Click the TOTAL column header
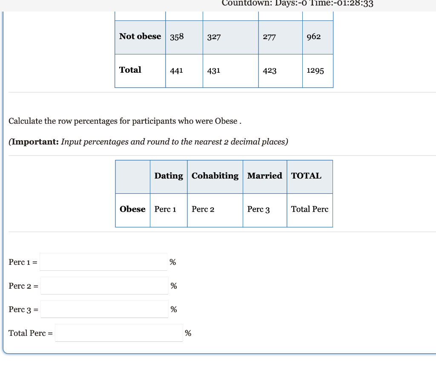This screenshot has width=436, height=369. coord(310,176)
